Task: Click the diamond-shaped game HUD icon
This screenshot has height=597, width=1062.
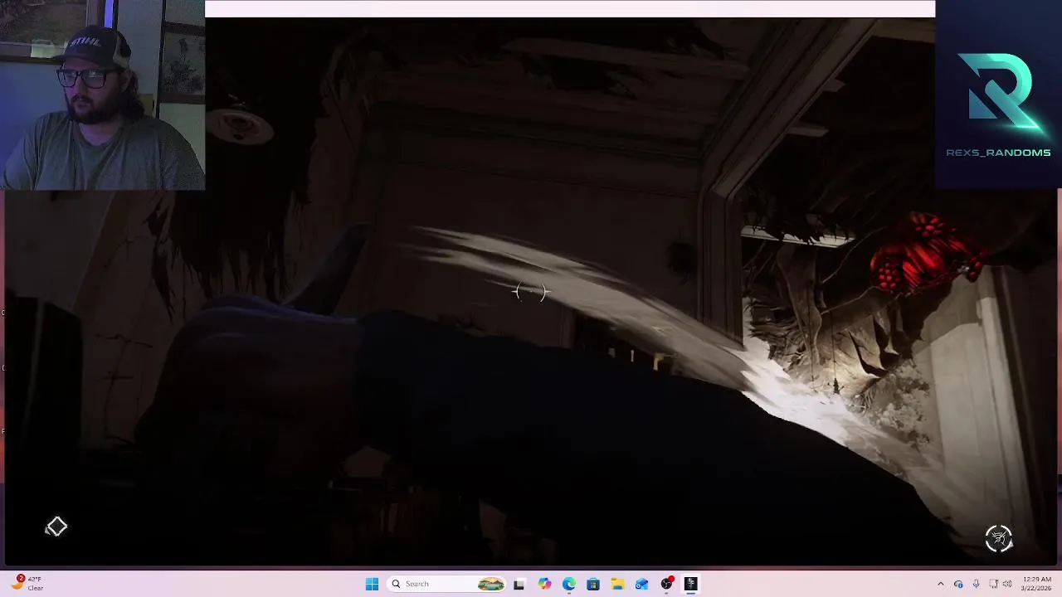Action: point(56,527)
